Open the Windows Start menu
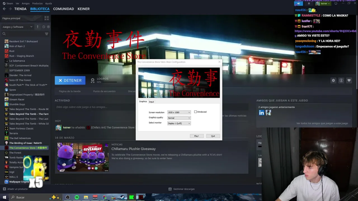This screenshot has height=201, width=358. [4, 197]
